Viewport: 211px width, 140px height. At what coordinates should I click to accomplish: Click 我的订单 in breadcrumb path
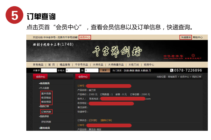point(197,77)
